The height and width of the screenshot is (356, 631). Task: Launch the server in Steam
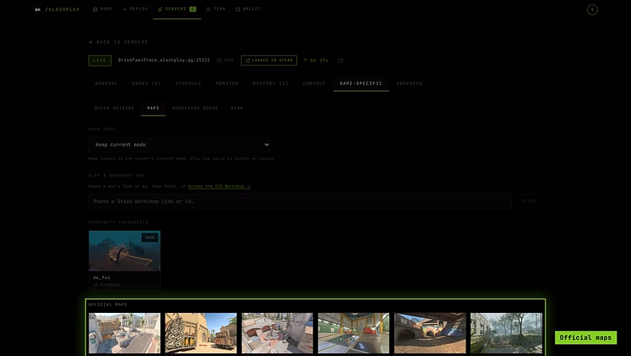pos(269,60)
